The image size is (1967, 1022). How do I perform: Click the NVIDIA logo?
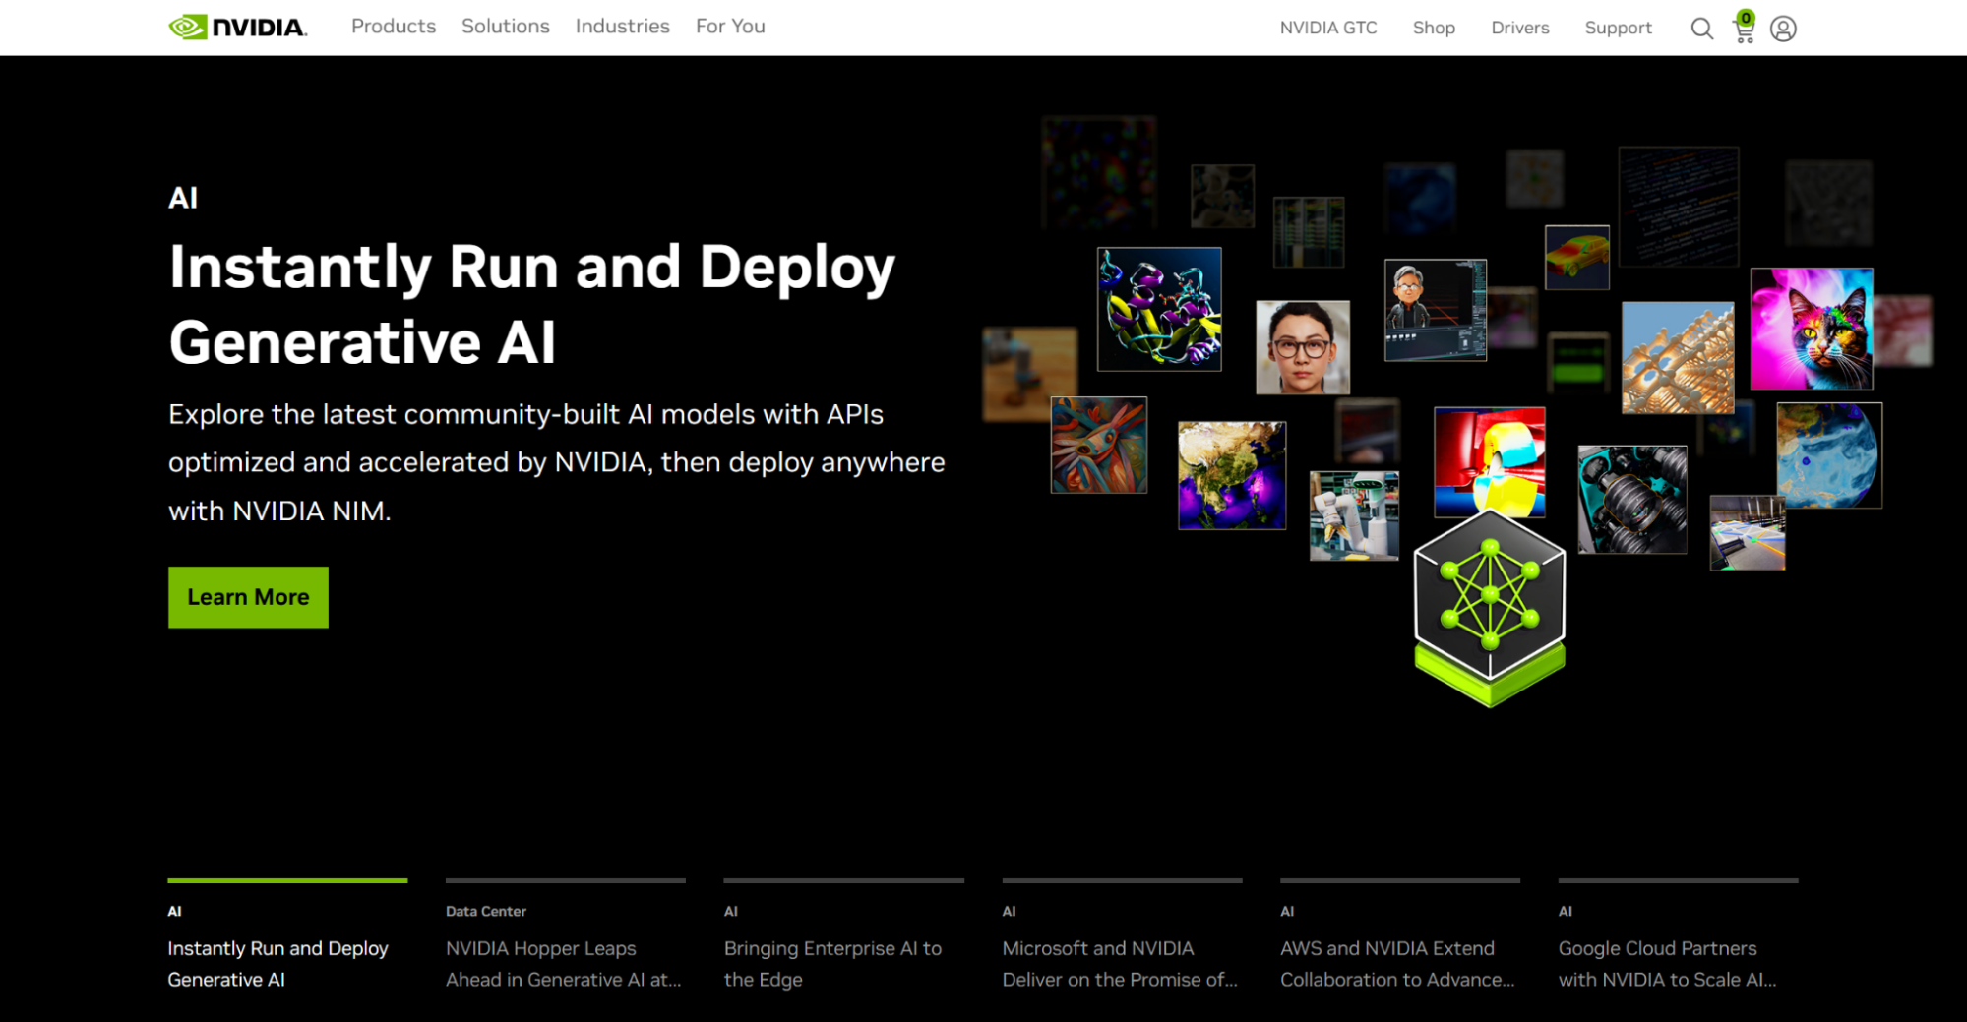coord(237,27)
